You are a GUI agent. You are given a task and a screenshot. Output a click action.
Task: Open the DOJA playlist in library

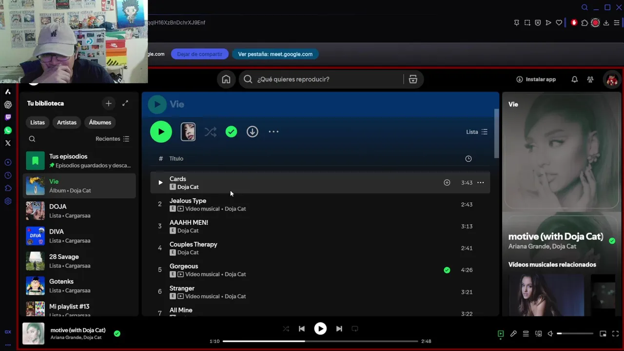point(79,211)
